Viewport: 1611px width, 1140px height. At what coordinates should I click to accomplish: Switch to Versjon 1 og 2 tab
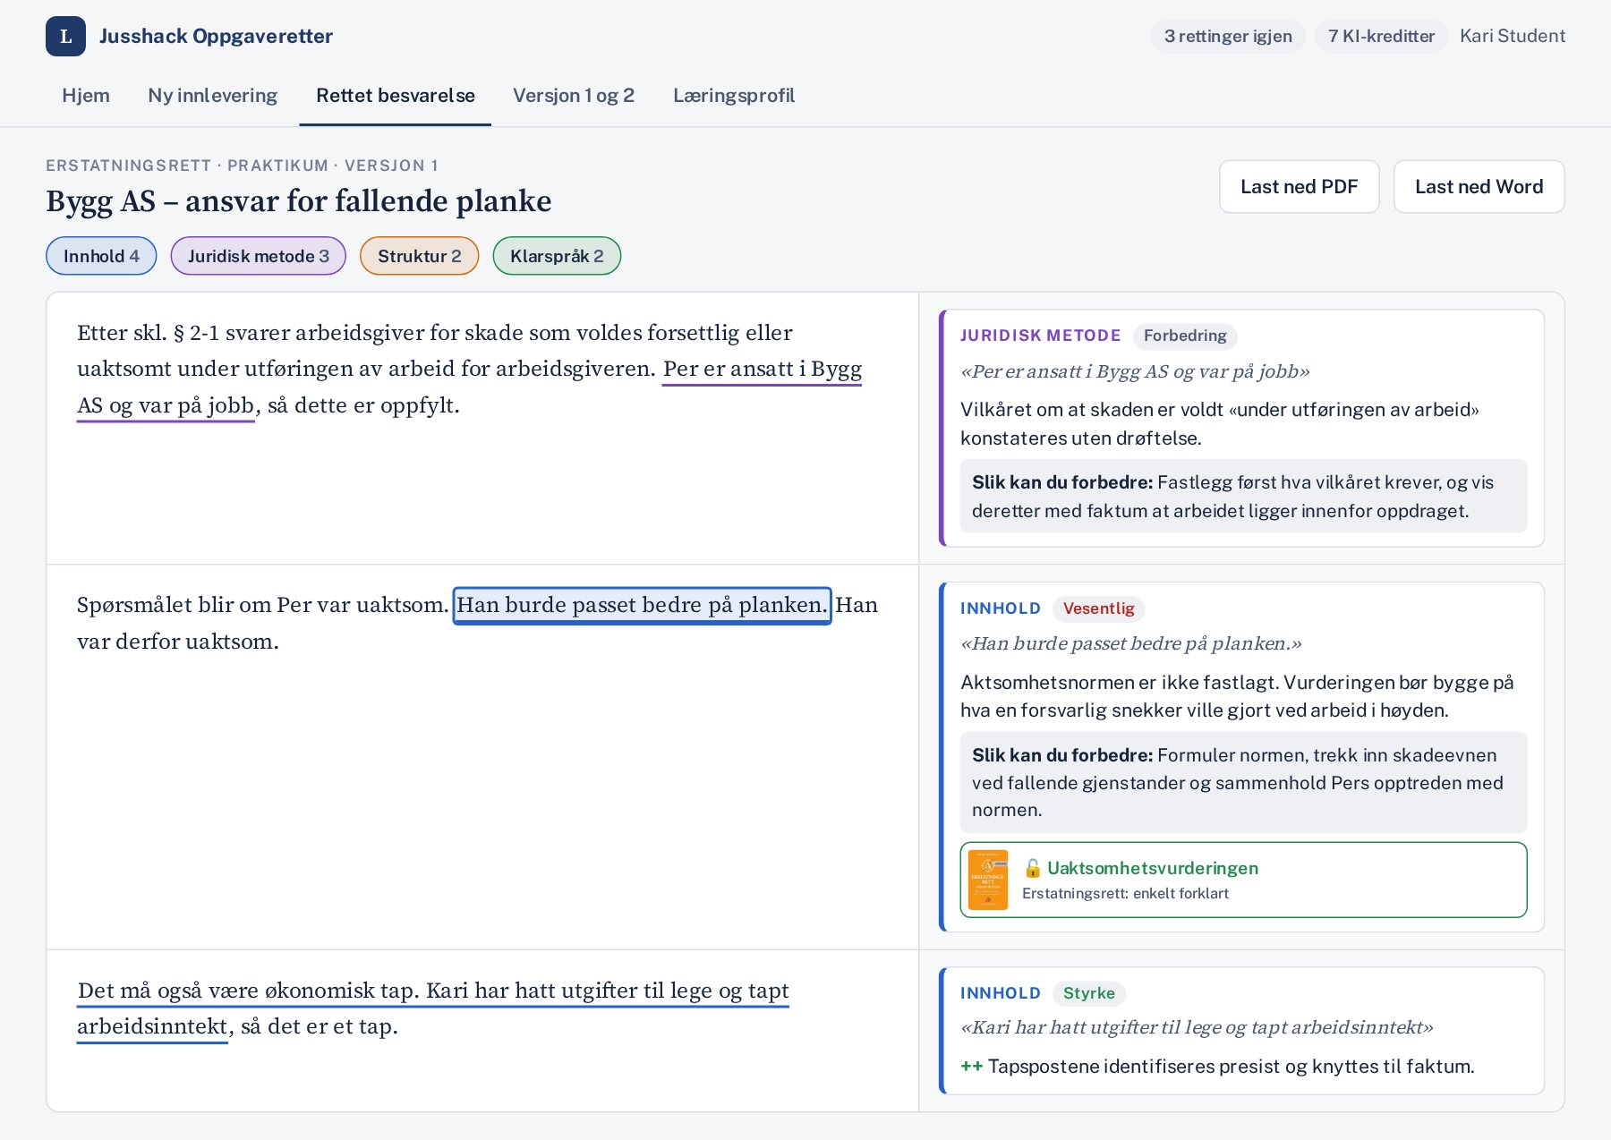pos(574,96)
